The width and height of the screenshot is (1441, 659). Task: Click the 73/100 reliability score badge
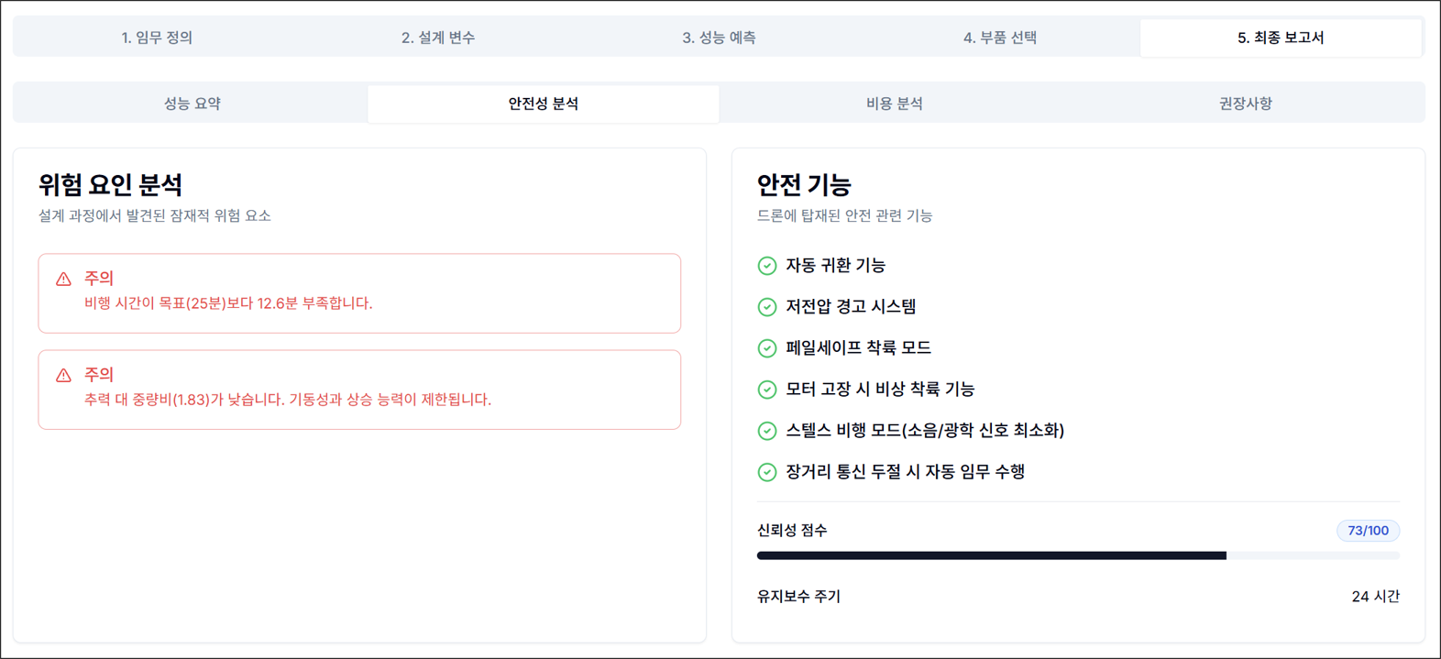click(1368, 531)
